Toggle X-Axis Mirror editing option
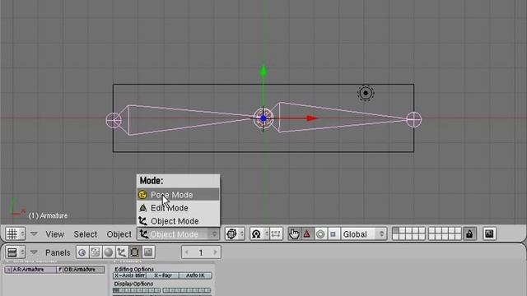 point(130,275)
